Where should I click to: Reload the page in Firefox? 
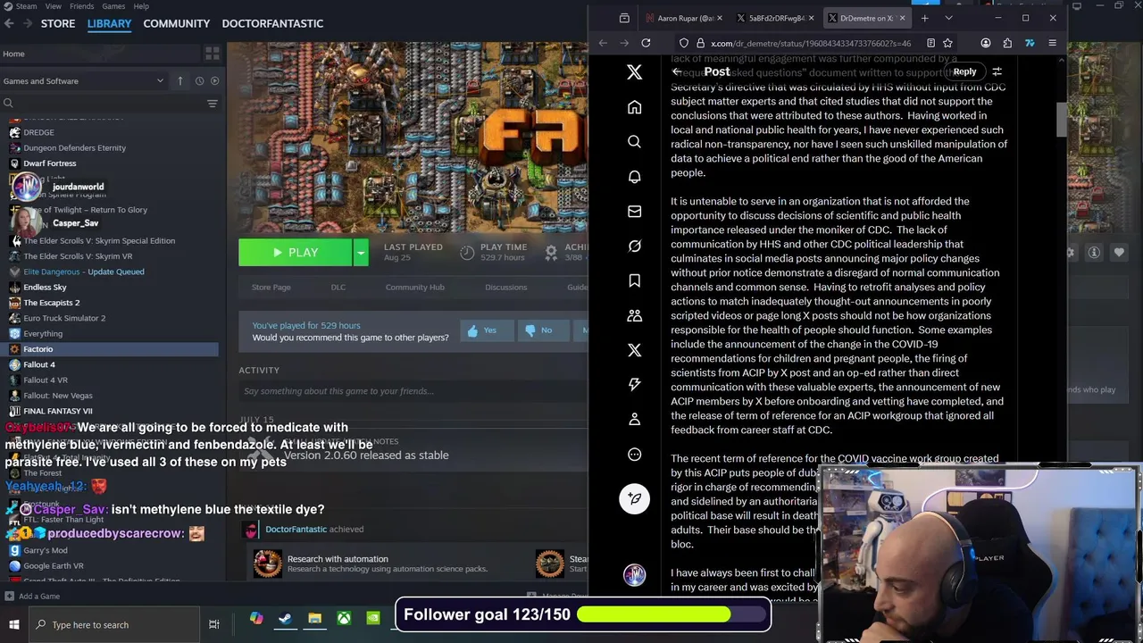[646, 43]
